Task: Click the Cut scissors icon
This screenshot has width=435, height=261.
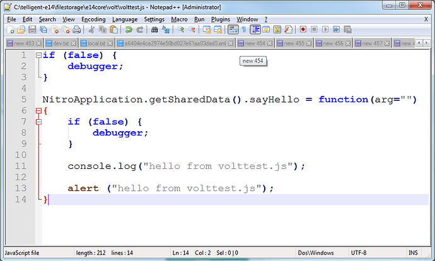Action: click(91, 30)
